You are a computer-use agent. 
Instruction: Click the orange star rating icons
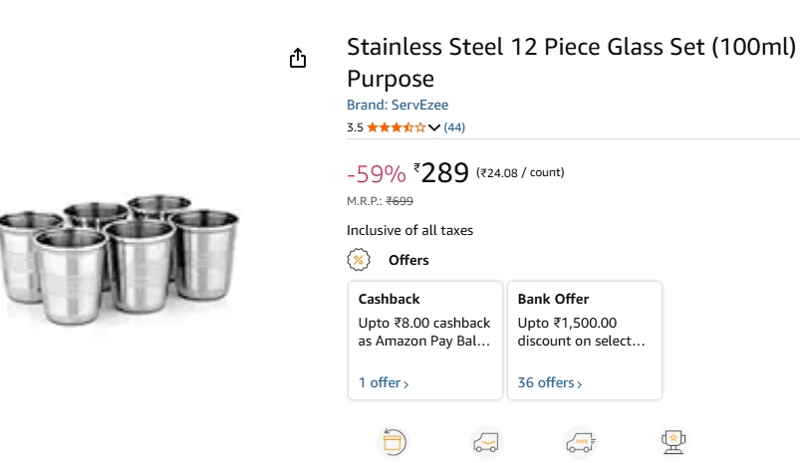tap(396, 127)
